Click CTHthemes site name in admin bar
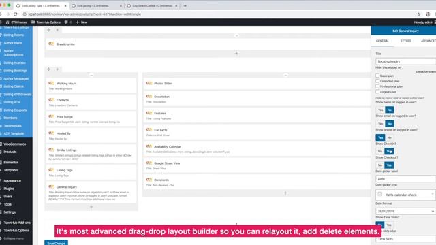Screen dimensions: 436x245 pos(16,22)
